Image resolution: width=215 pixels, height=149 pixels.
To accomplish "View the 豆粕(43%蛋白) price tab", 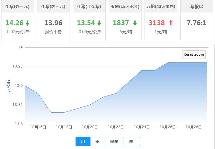I will coord(161,7).
